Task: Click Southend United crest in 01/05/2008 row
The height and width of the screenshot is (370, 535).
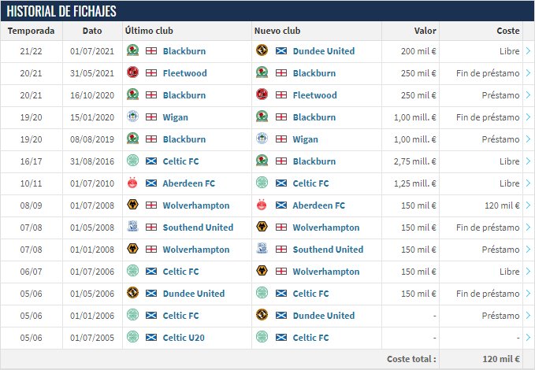Action: (132, 228)
